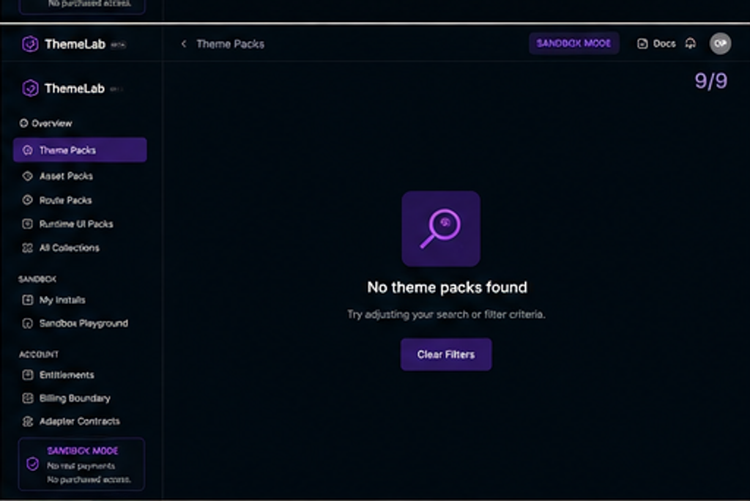Click the Theme Packs breadcrumb title
The width and height of the screenshot is (750, 501).
coord(230,44)
